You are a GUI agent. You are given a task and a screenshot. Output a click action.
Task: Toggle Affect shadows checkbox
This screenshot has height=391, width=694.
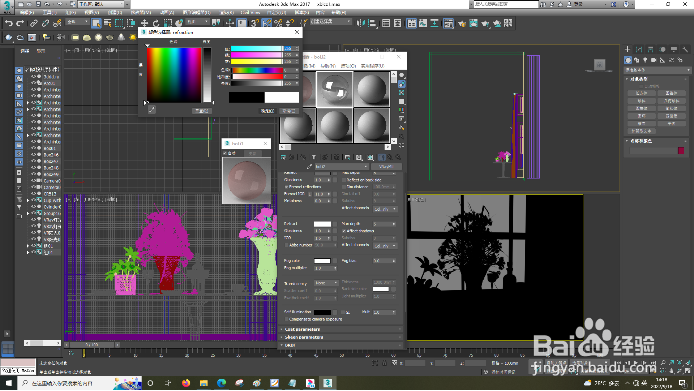(344, 231)
